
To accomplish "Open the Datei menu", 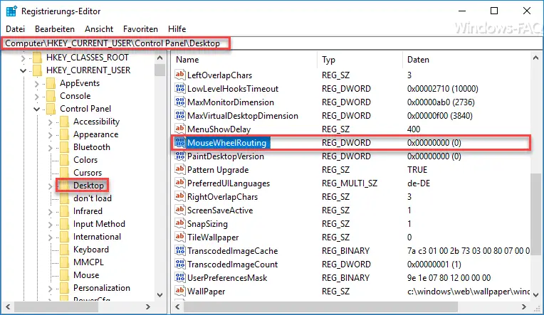I will coord(15,29).
